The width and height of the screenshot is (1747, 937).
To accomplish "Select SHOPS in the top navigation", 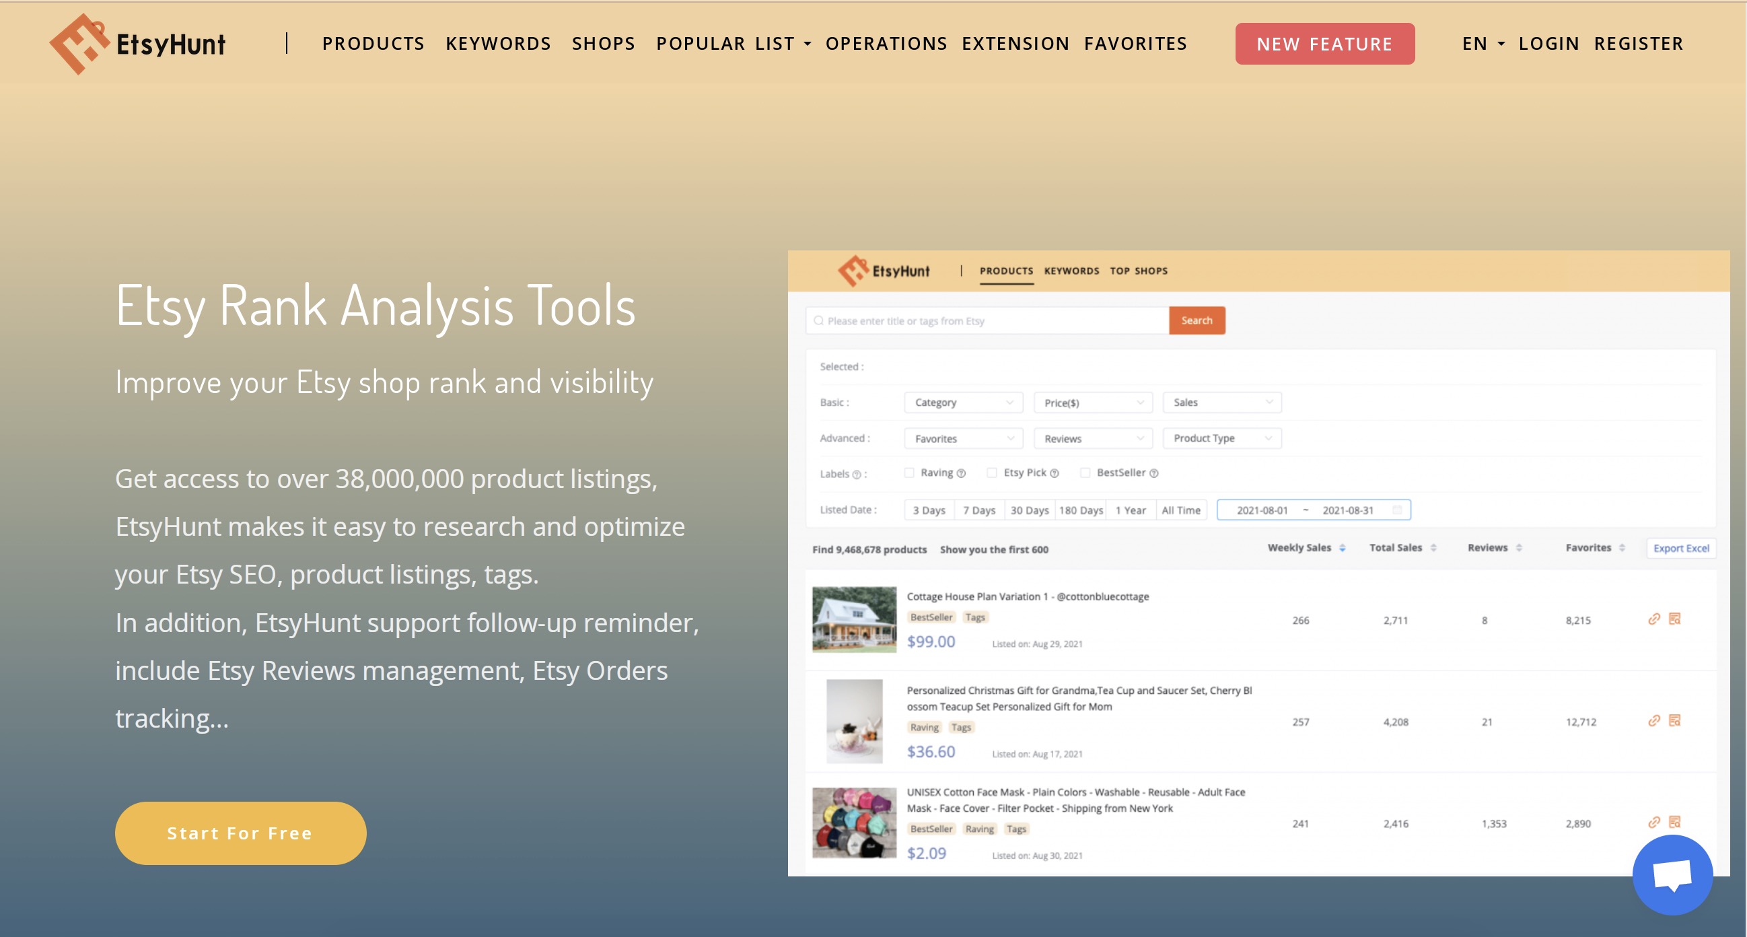I will [x=604, y=44].
